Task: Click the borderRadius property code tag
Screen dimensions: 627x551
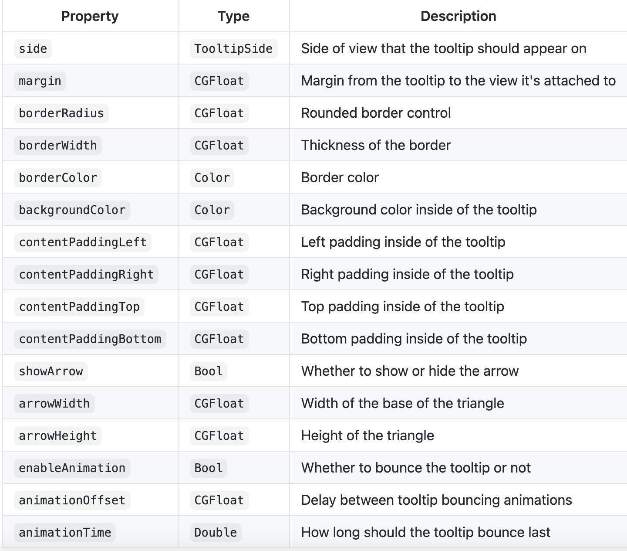Action: point(61,113)
